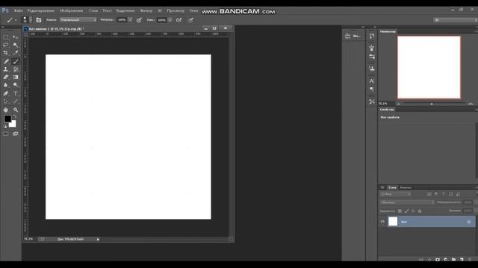
Task: Toggle lock transparent pixels
Action: [x=400, y=211]
